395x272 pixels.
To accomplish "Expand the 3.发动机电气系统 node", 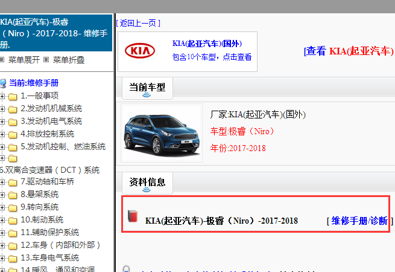I will coord(2,121).
